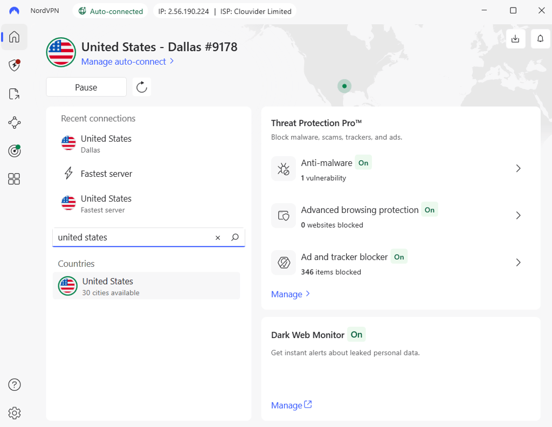Expand Ad and tracker blocker chevron
Viewport: 552px width, 427px height.
518,263
